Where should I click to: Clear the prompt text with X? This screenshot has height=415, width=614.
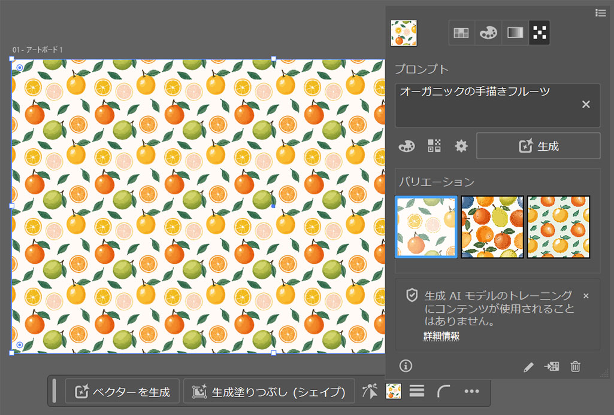586,105
